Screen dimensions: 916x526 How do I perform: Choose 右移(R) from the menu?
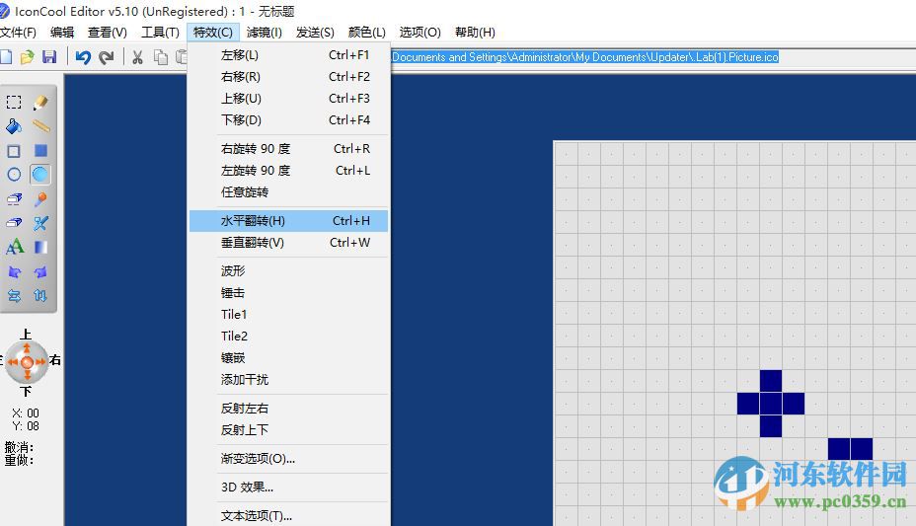(x=288, y=76)
